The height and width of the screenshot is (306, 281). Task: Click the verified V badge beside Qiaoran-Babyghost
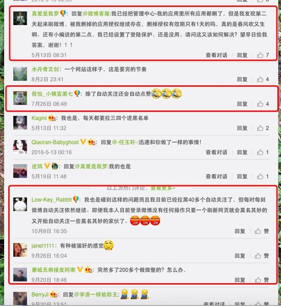(x=83, y=142)
